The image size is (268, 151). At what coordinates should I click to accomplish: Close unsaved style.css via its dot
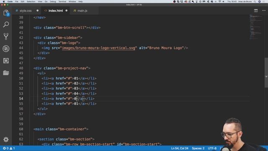[38, 10]
